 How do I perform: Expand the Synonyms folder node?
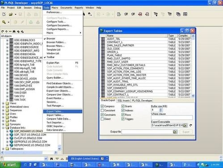pyautogui.click(x=3, y=124)
